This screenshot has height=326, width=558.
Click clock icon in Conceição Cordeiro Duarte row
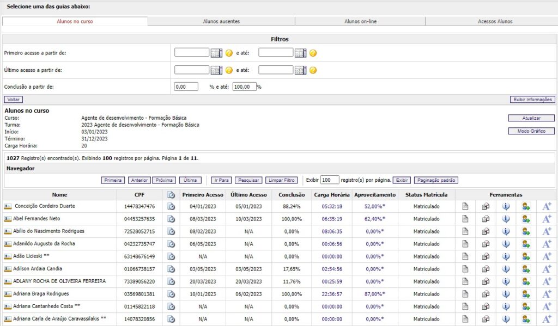click(171, 206)
